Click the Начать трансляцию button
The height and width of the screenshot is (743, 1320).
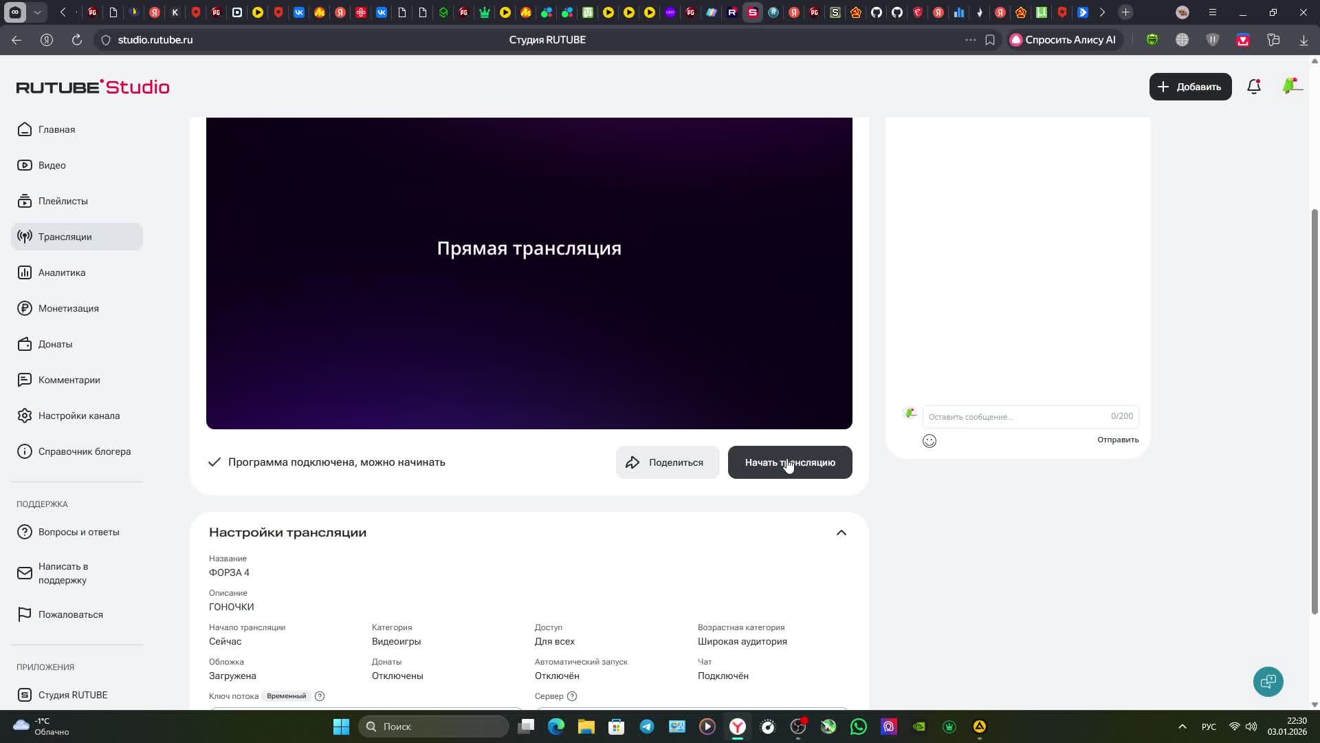(x=789, y=462)
